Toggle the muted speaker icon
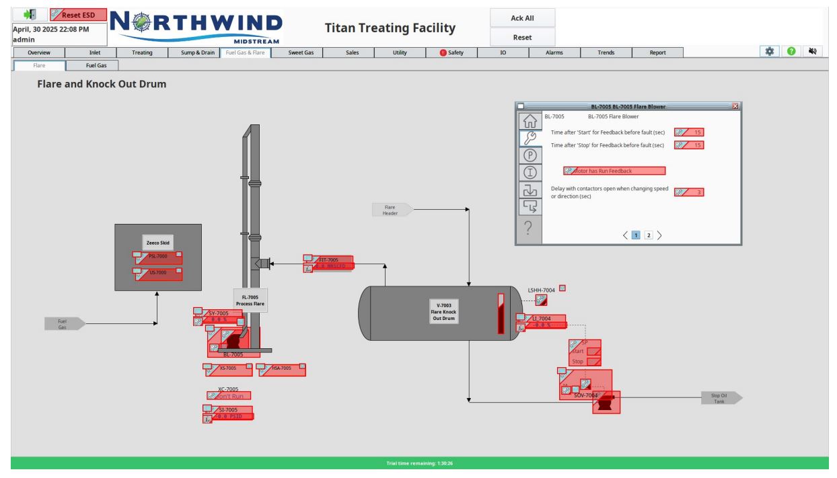This screenshot has width=837, height=478. (812, 52)
